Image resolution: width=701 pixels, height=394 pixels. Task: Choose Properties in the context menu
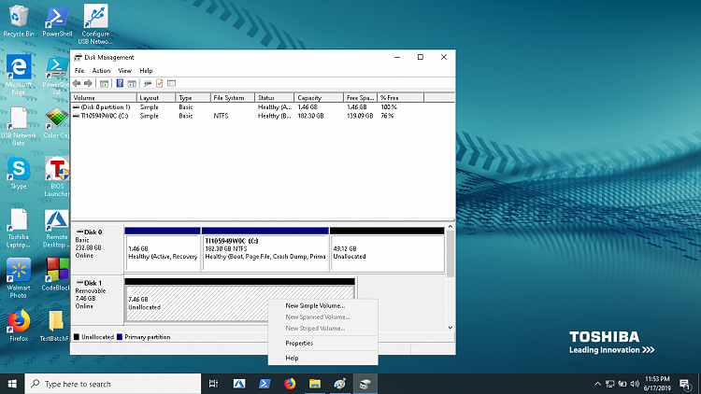coord(299,343)
